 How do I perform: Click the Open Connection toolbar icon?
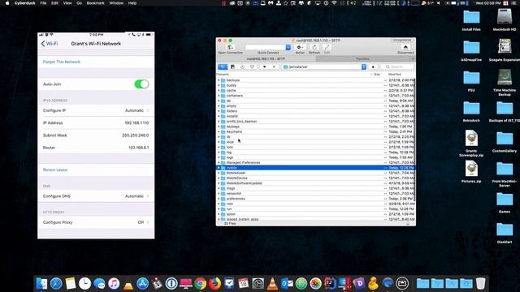point(230,47)
